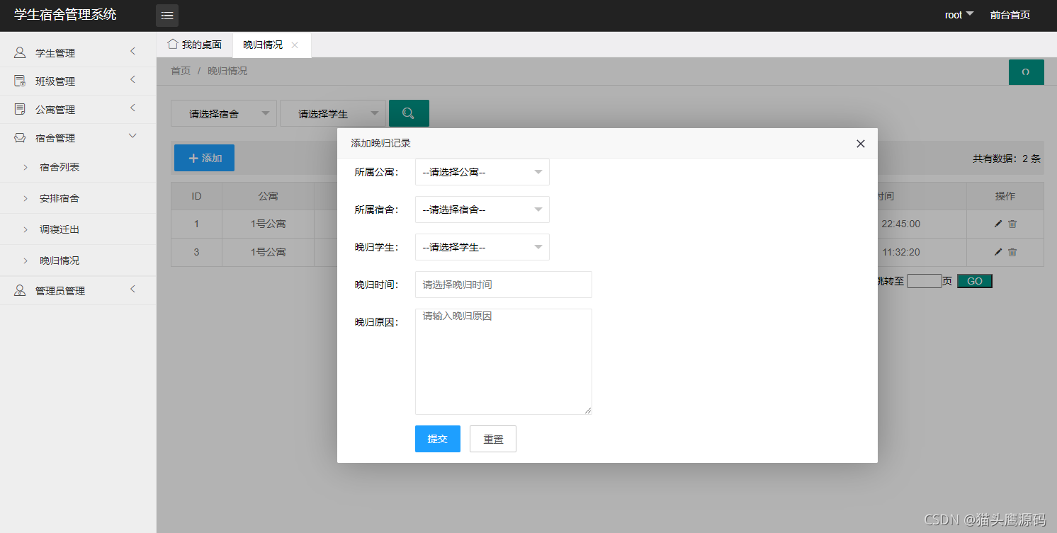Open the 所属公寓 dropdown in the dialog
Viewport: 1057px width, 533px height.
pos(482,172)
